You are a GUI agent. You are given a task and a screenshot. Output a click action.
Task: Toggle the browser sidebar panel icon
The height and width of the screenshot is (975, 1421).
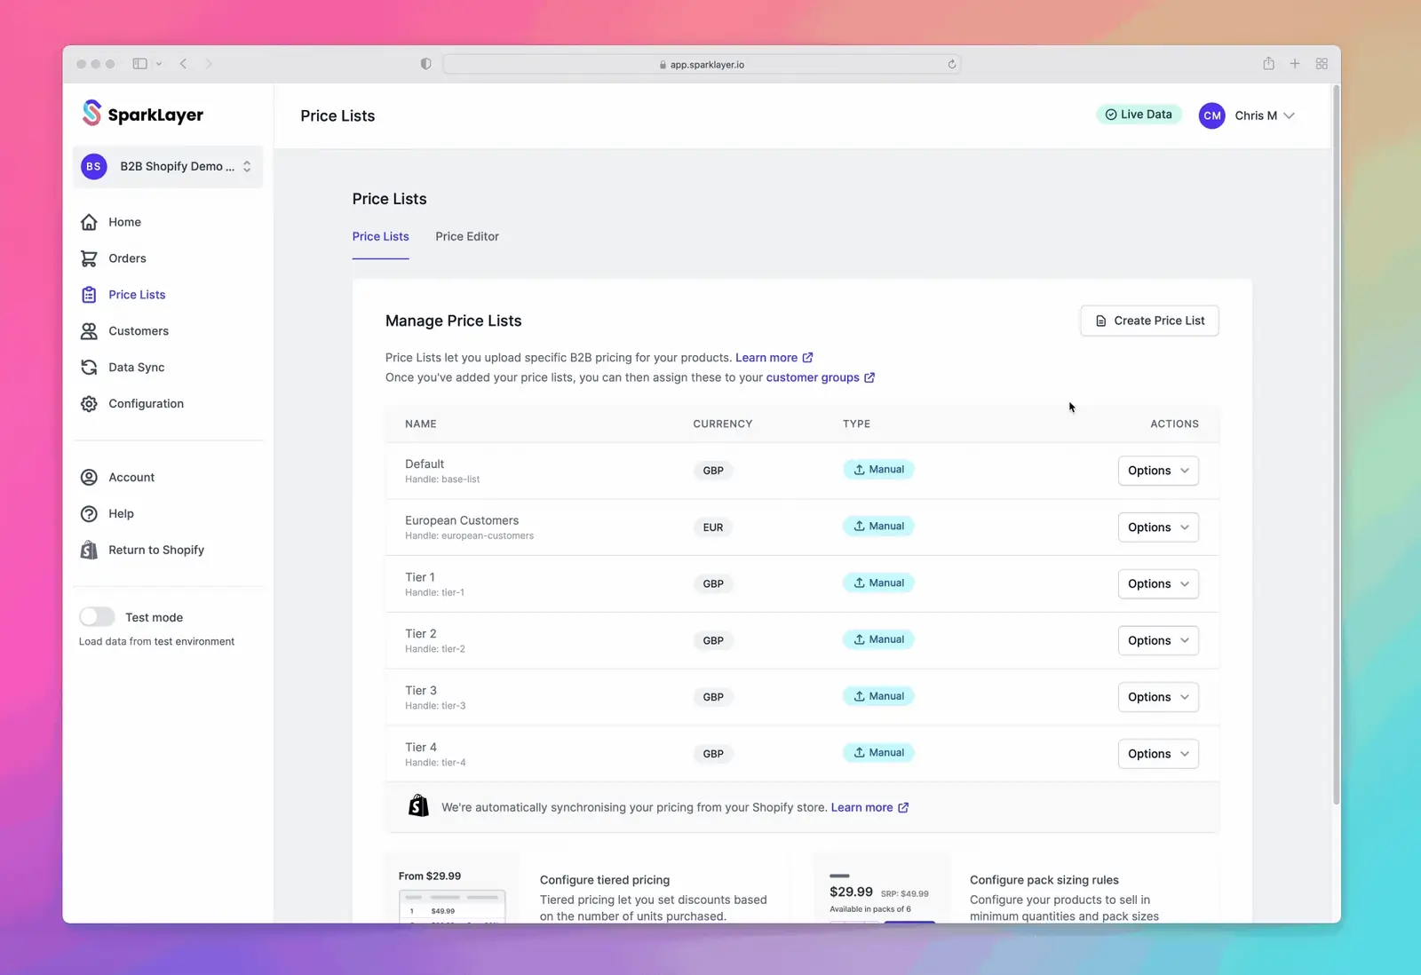pyautogui.click(x=140, y=64)
